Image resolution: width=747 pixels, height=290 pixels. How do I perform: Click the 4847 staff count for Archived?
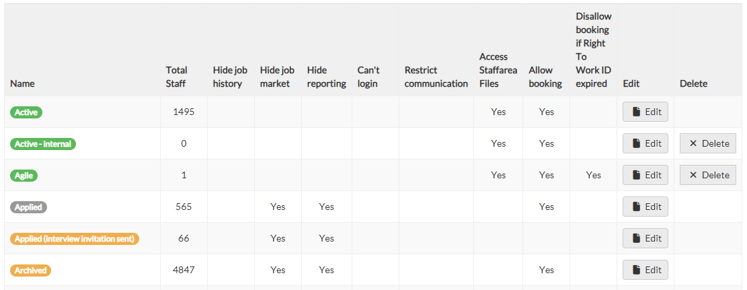184,270
